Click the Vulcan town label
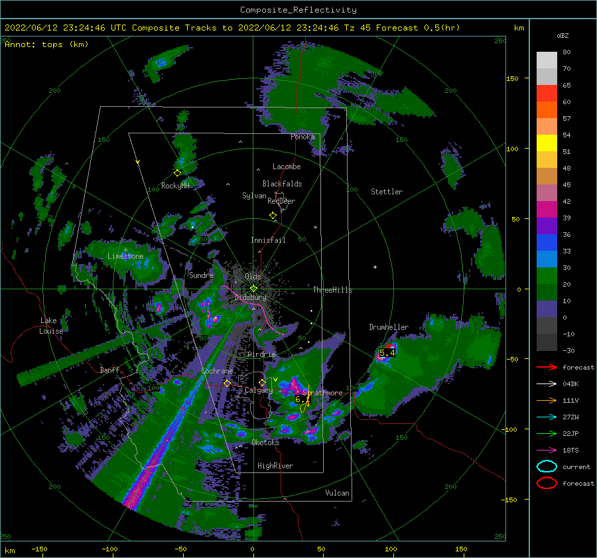 click(x=338, y=493)
